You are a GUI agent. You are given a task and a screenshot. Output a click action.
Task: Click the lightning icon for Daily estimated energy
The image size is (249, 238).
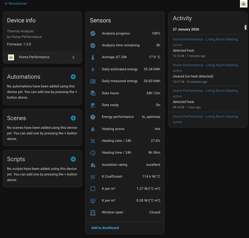93,69
